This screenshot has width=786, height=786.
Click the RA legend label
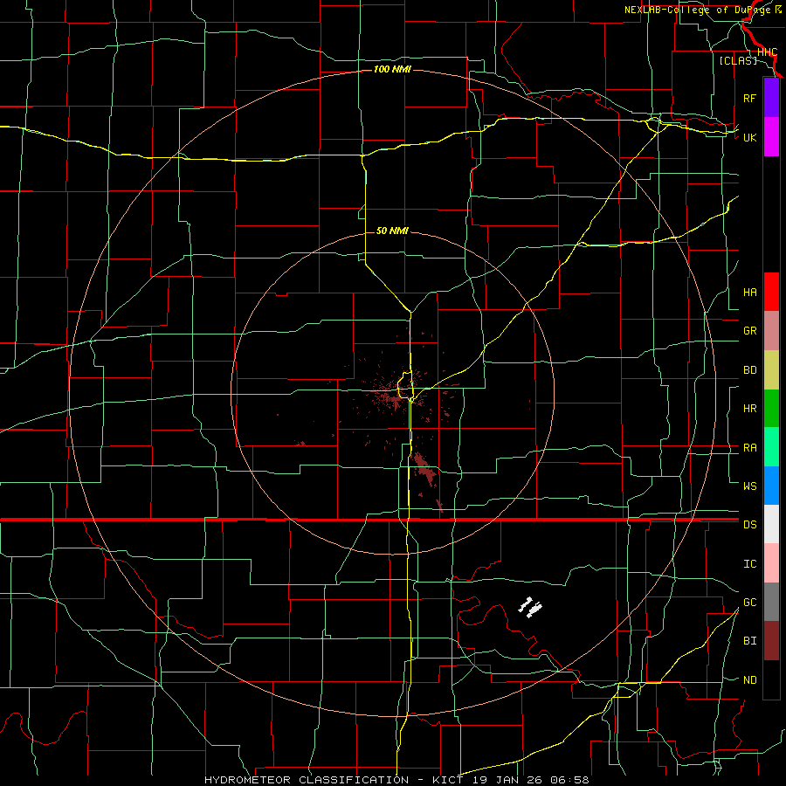coord(749,448)
